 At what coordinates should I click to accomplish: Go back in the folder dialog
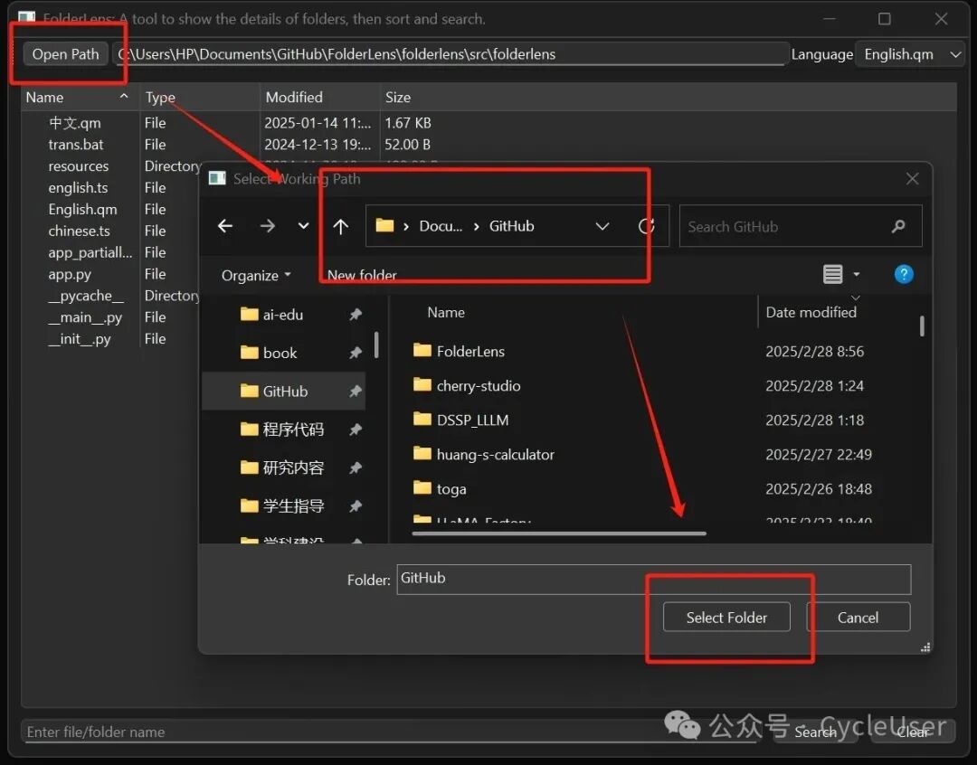[x=225, y=226]
